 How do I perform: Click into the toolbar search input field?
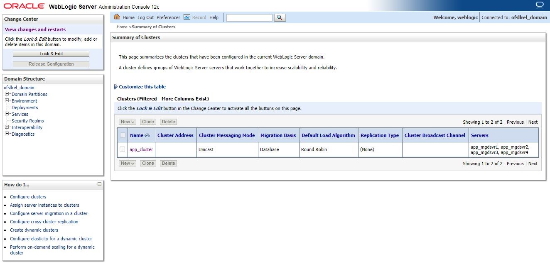coord(249,17)
